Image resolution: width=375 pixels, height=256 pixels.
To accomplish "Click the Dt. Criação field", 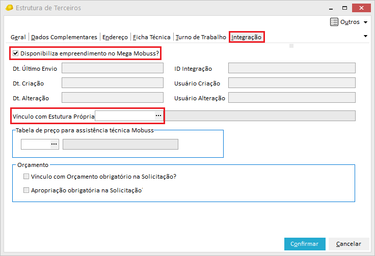I will point(113,83).
